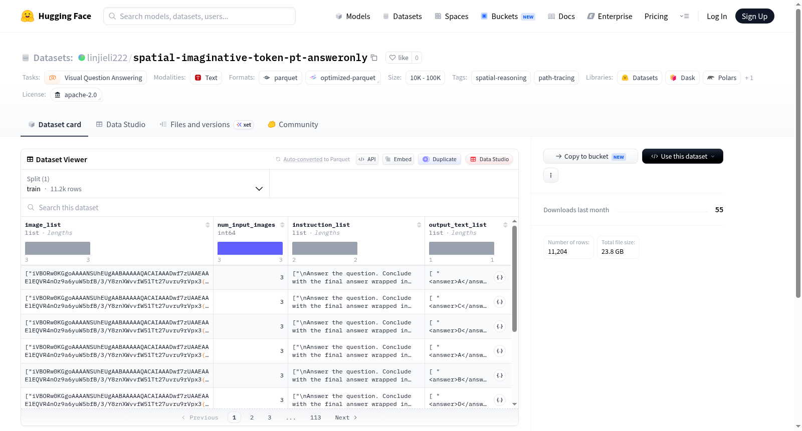802x431 pixels.
Task: Duplicate this dataset
Action: [440, 159]
